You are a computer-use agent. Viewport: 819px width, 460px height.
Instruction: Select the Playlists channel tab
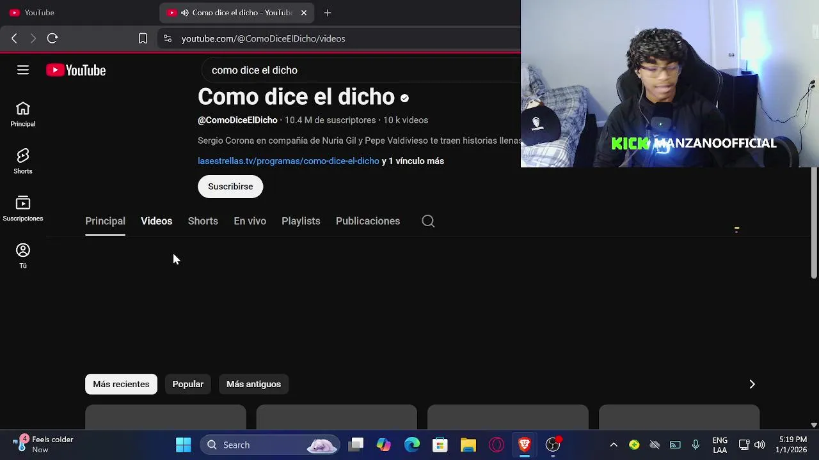(x=301, y=221)
